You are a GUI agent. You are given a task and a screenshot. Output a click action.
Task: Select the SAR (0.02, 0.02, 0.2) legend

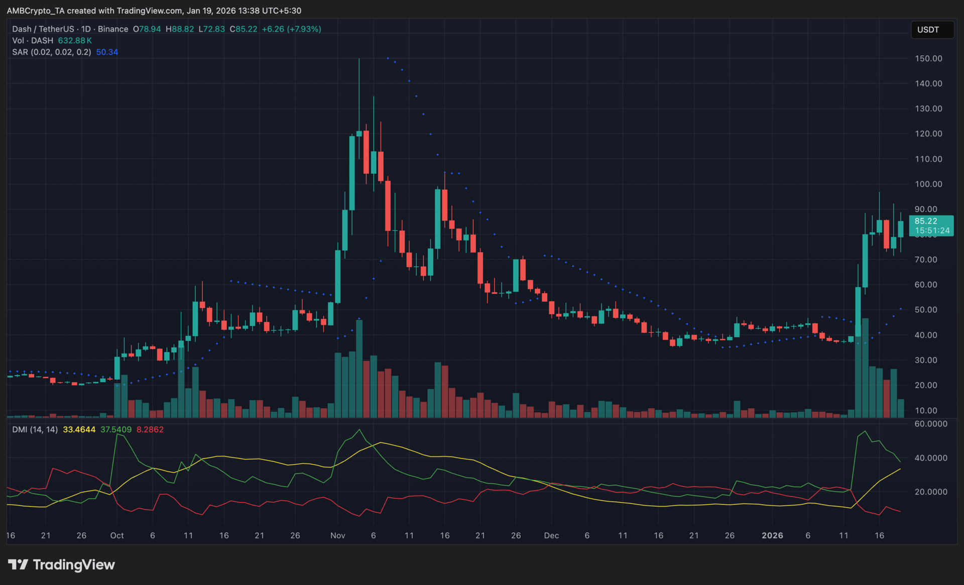tap(52, 52)
